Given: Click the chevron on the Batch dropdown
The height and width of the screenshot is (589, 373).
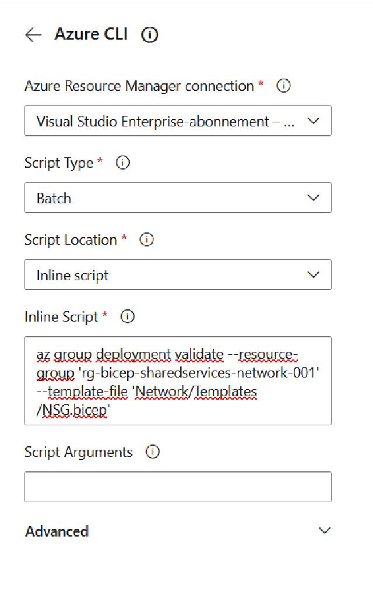Looking at the screenshot, I should pos(313,198).
